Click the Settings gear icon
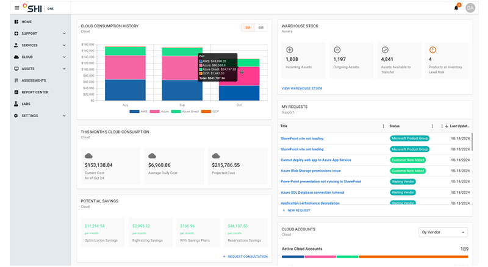 click(16, 115)
